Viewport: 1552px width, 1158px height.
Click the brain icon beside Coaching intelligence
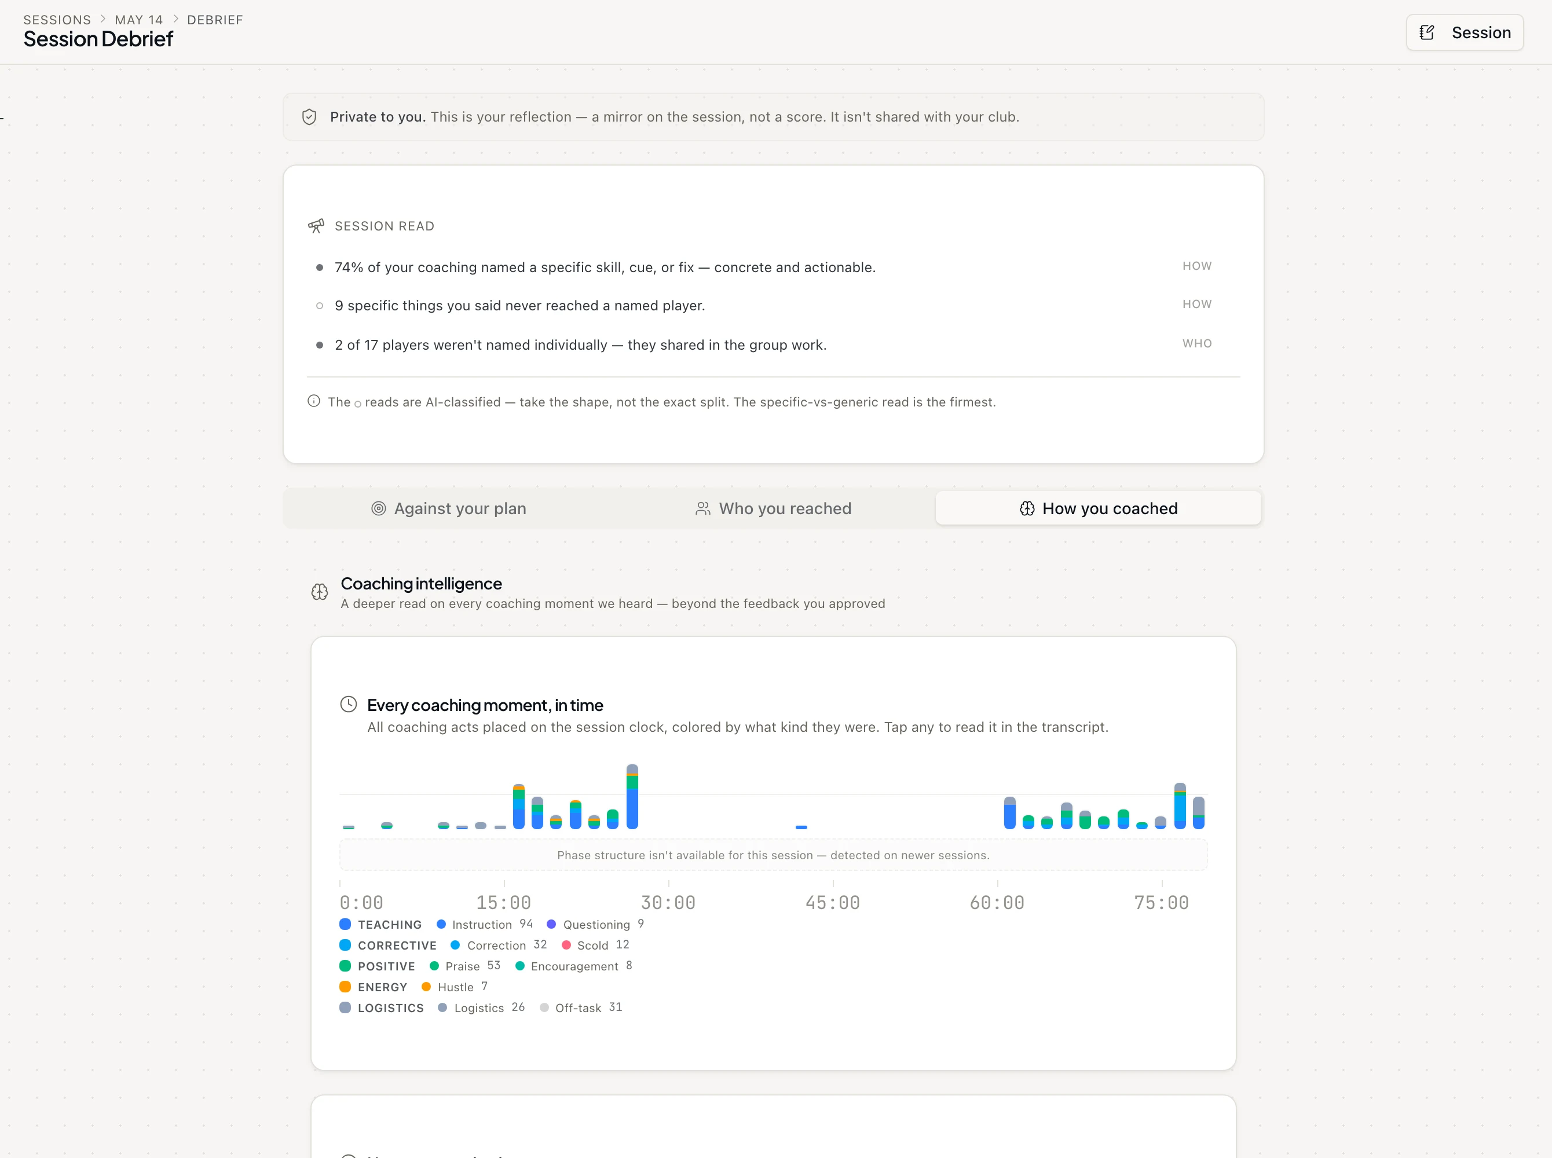pyautogui.click(x=320, y=592)
